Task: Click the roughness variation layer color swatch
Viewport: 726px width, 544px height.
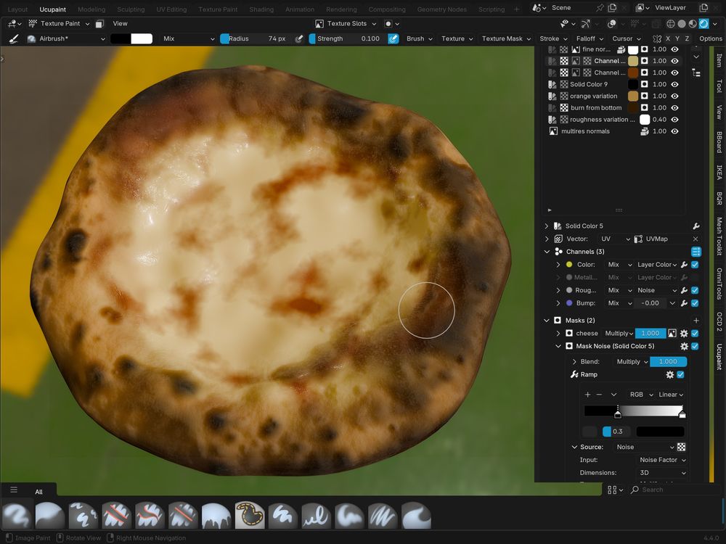Action: 645,120
